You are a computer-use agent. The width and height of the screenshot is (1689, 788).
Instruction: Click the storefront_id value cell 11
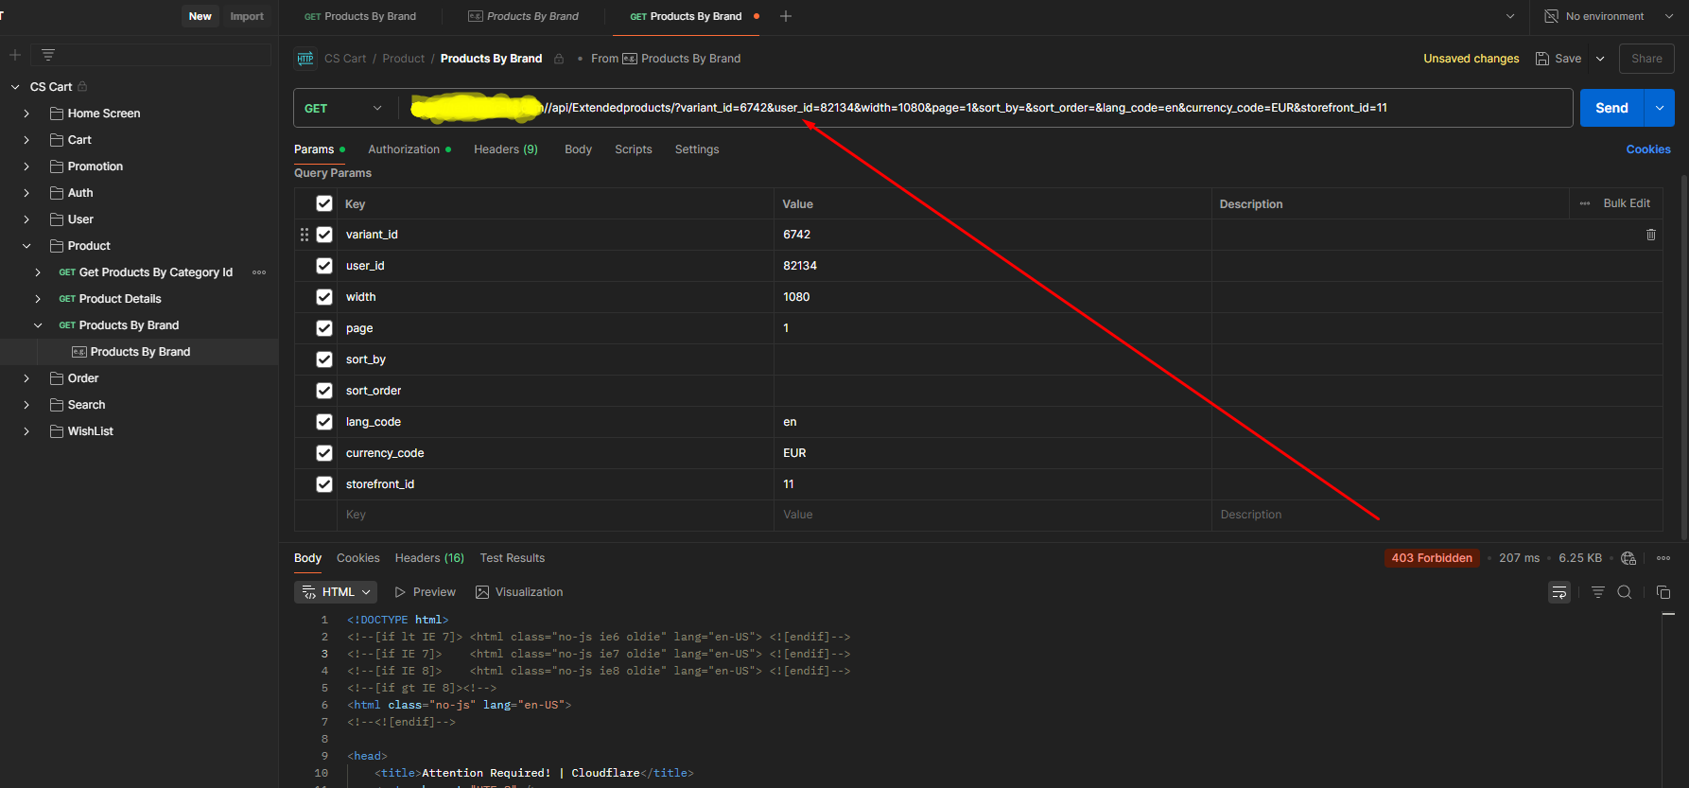point(993,484)
